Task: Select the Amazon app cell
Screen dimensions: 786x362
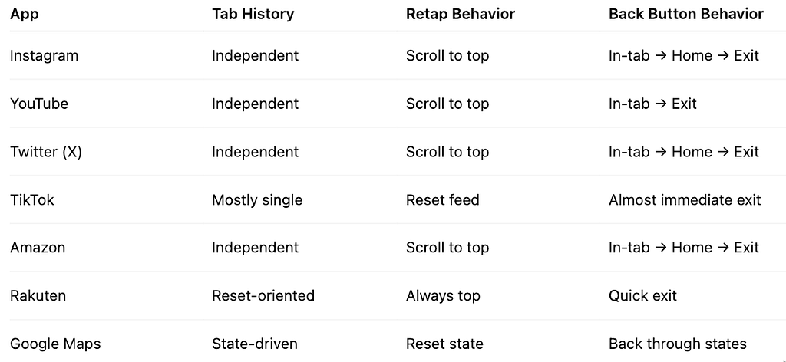Action: 38,248
